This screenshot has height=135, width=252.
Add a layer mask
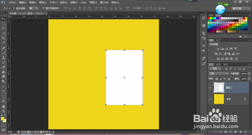tap(226, 132)
